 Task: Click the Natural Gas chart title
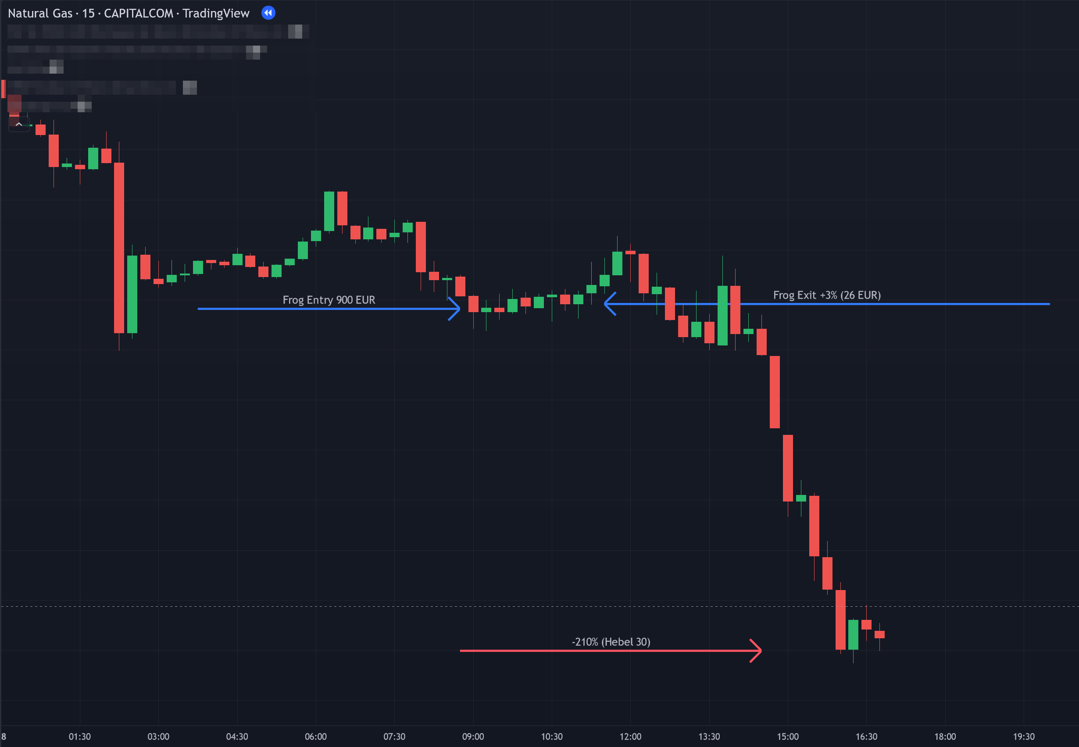pos(129,13)
